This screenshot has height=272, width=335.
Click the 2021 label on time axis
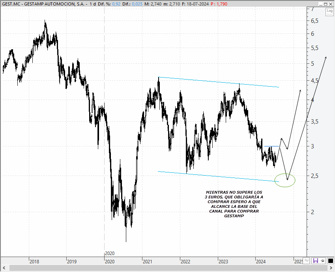148,261
